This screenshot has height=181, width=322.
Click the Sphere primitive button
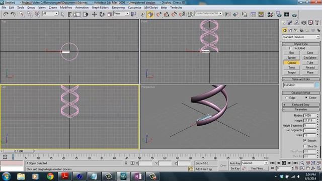pyautogui.click(x=291, y=58)
